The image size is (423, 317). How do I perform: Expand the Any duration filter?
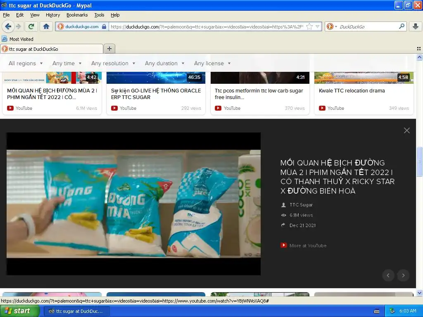[x=164, y=63]
